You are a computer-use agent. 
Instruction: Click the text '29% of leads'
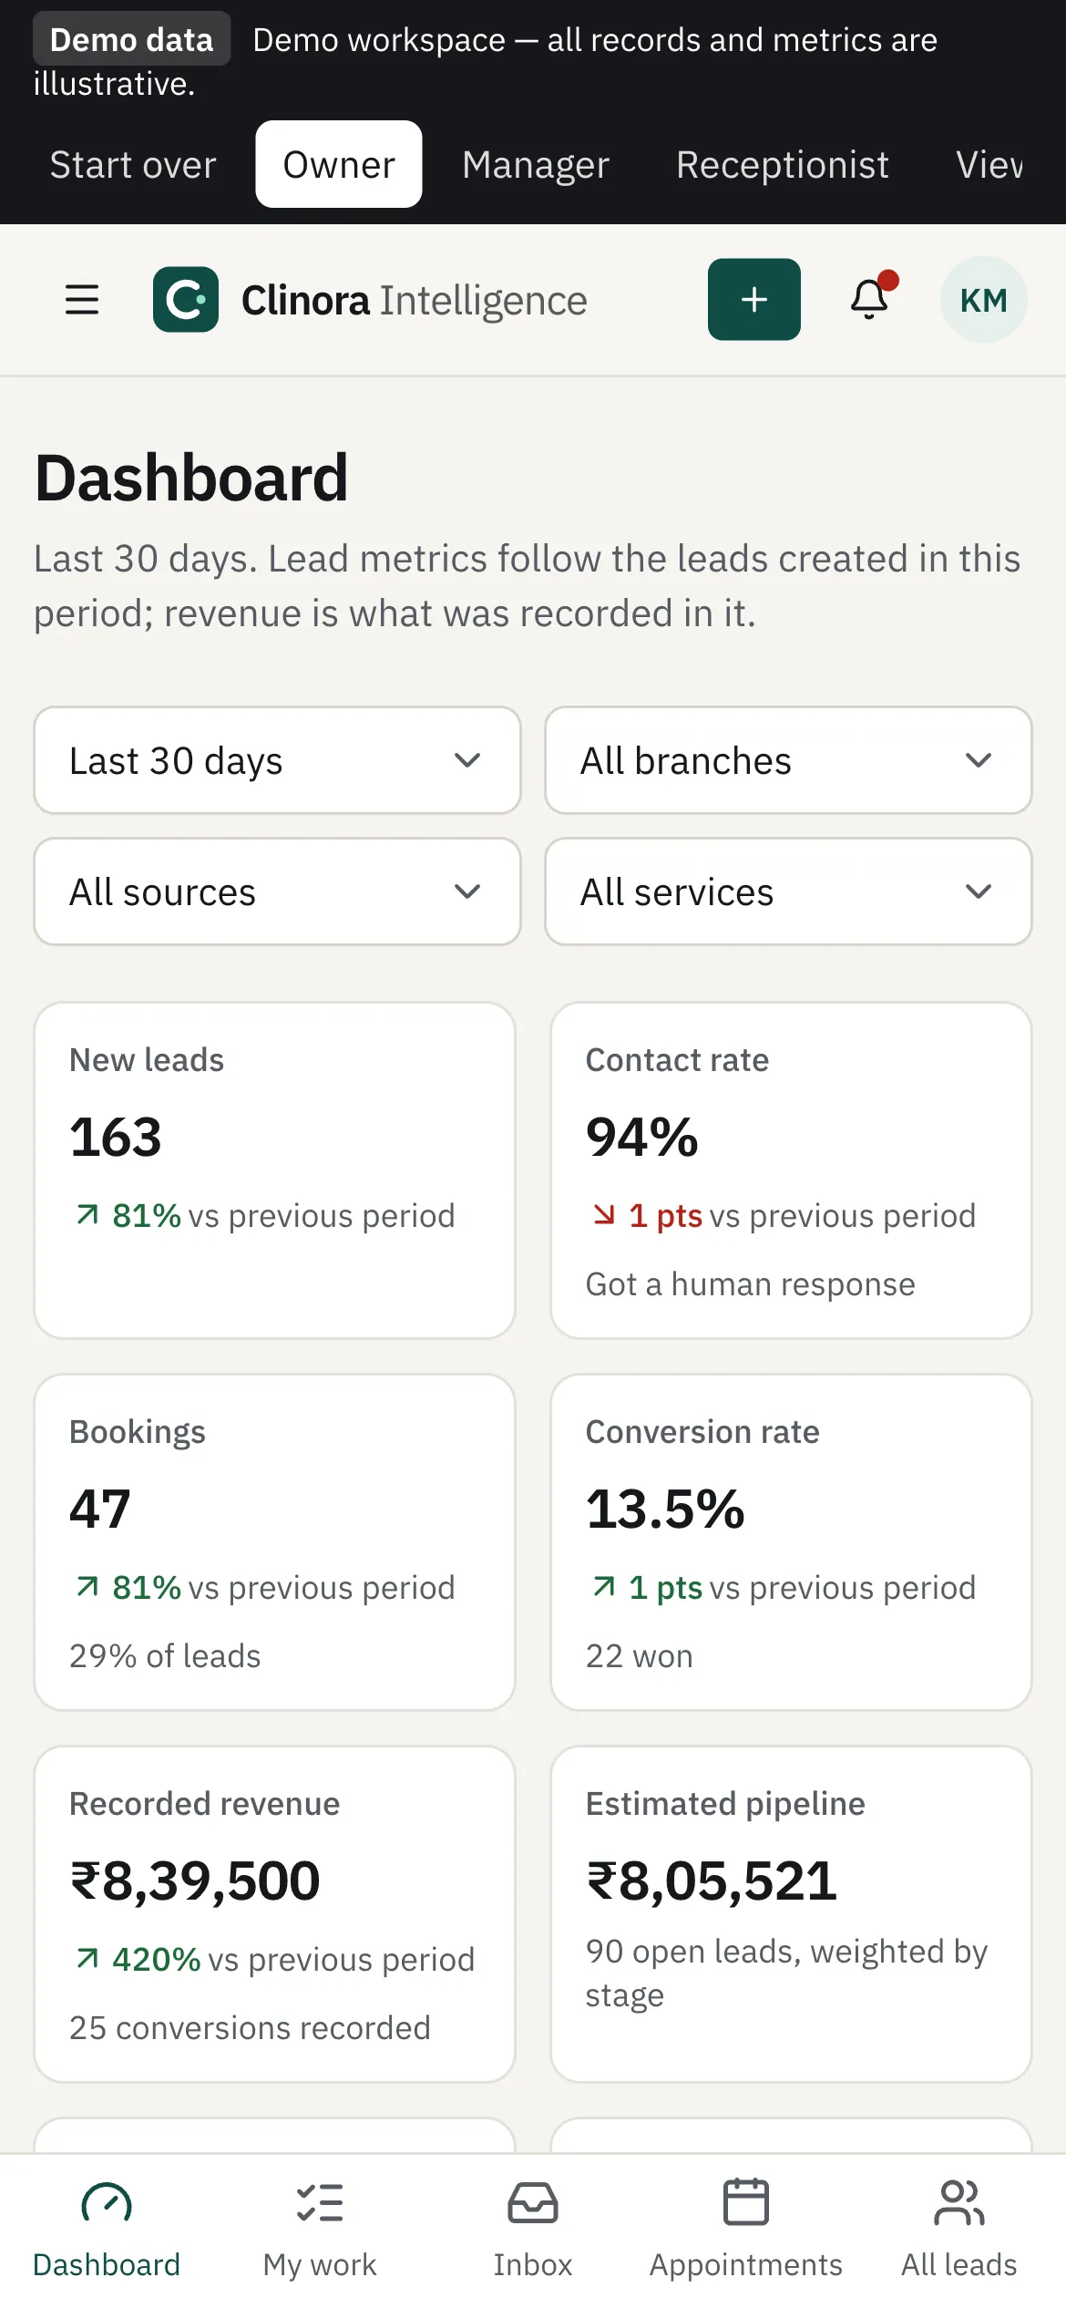[x=165, y=1655]
